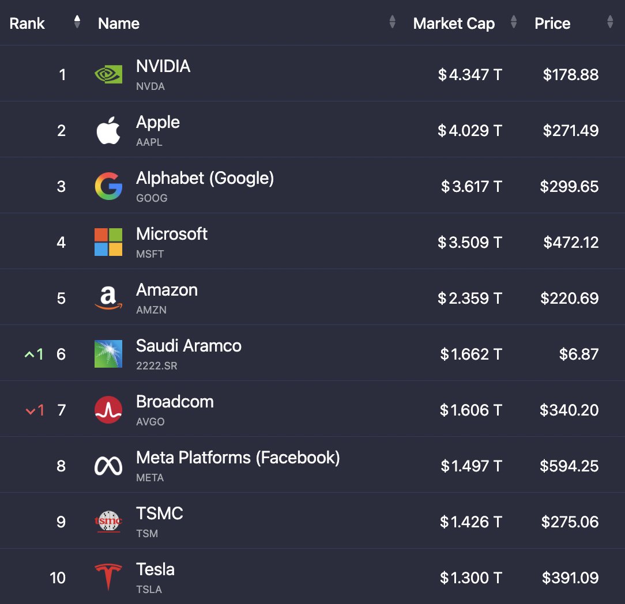Image resolution: width=625 pixels, height=604 pixels.
Task: Click the Google G logo icon
Action: point(108,186)
